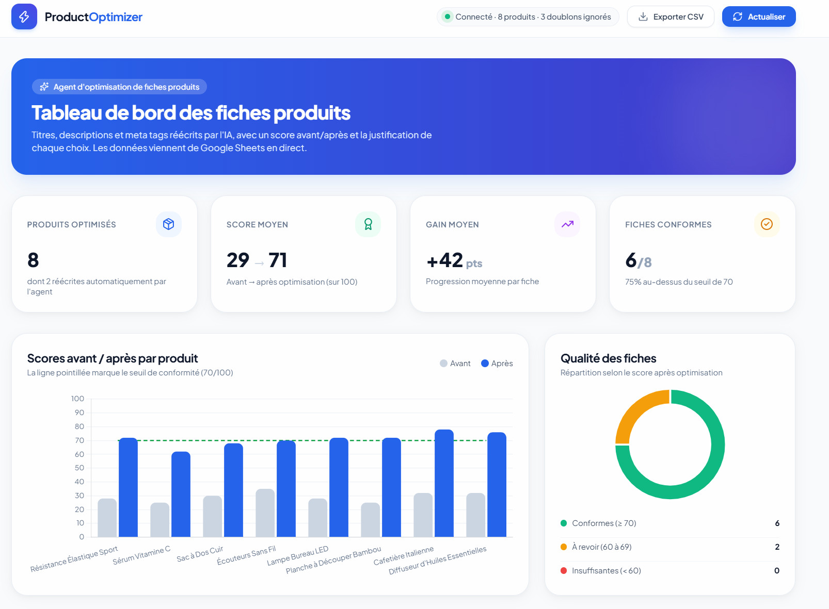Click the download icon in Exporter CSV
Image resolution: width=829 pixels, height=609 pixels.
click(x=643, y=17)
